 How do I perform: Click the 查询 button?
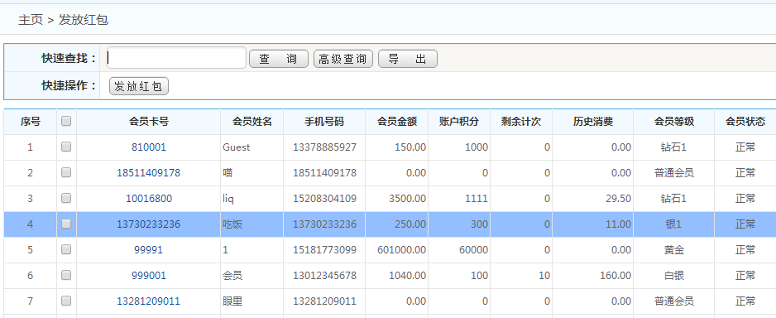(x=279, y=59)
